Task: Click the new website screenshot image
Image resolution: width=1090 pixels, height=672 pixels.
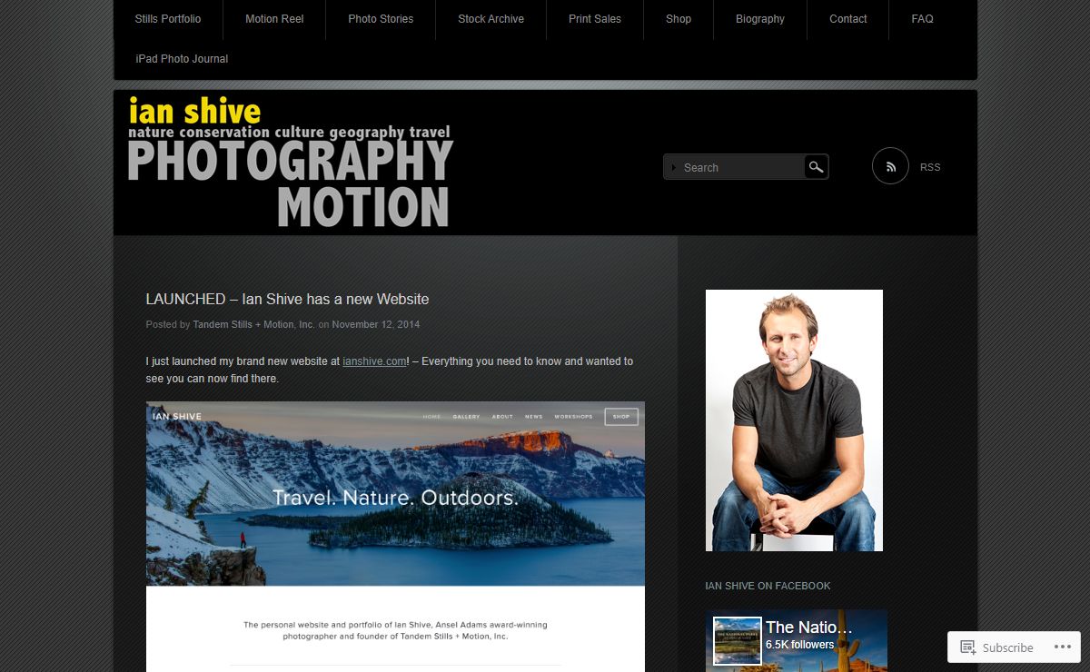Action: click(395, 537)
